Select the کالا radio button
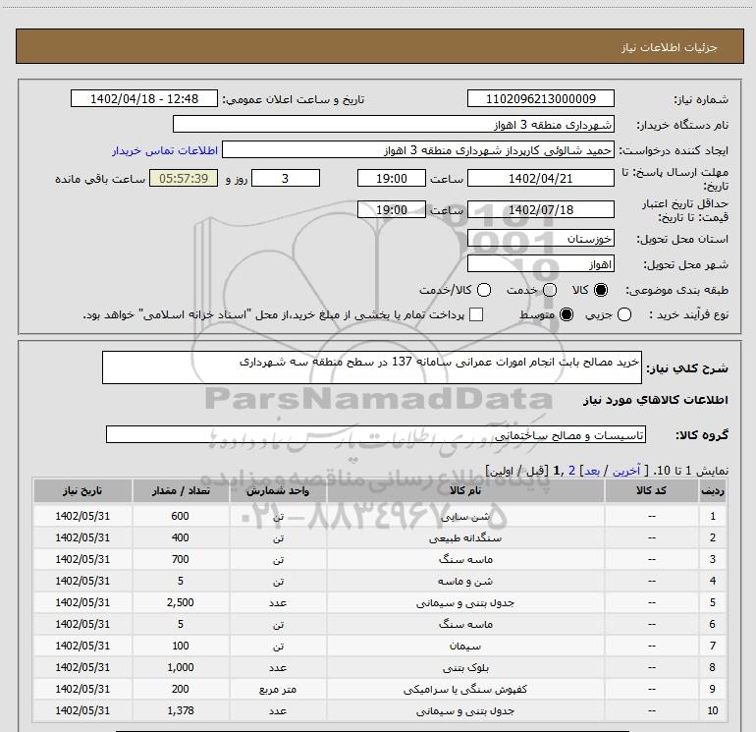Screen dimensions: 756x732 [601, 290]
